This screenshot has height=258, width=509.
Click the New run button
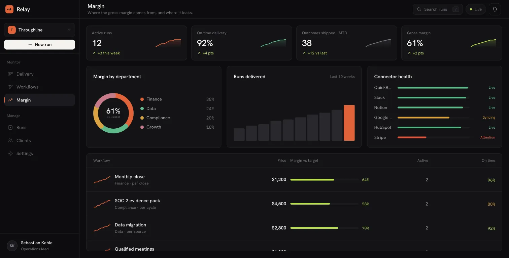39,44
